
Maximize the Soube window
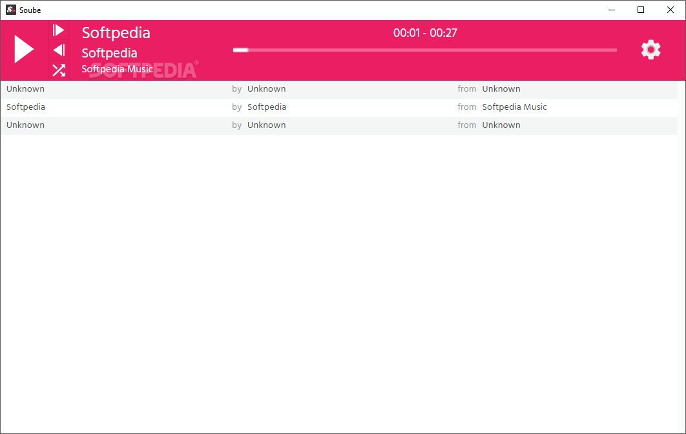tap(641, 10)
